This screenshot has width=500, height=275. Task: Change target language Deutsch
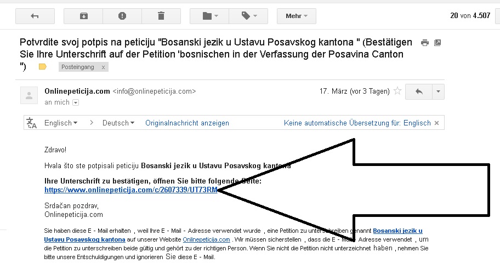(118, 123)
